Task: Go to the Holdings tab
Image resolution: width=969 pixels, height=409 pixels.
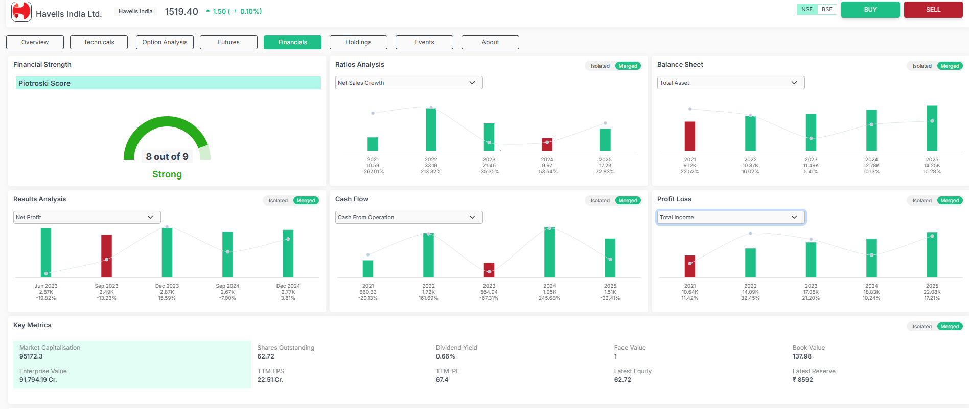Action: click(358, 42)
